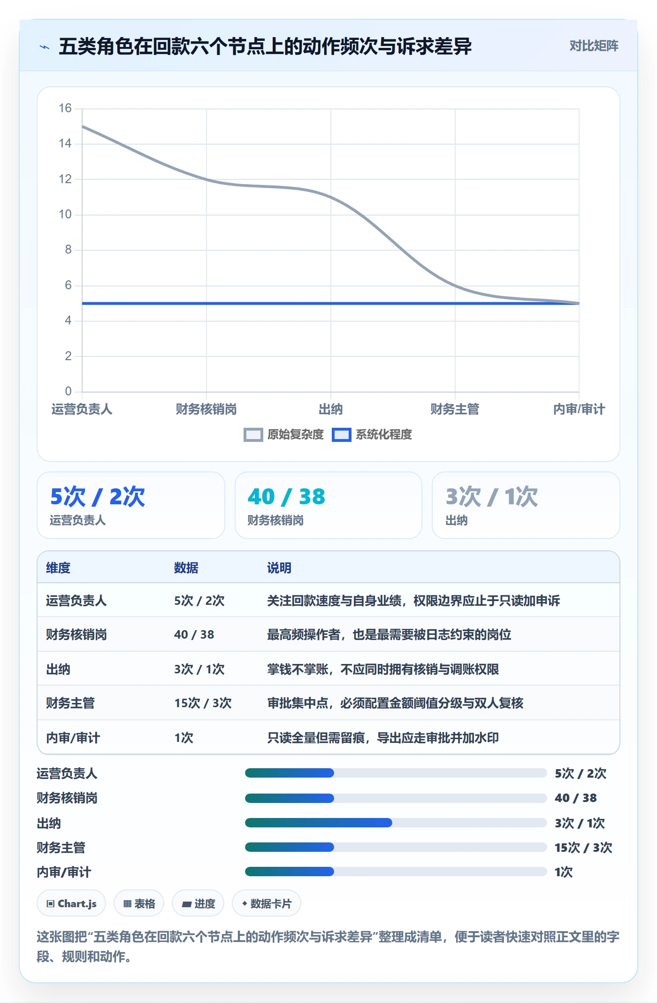This screenshot has width=657, height=1003.
Task: Click the 运营负责人 progress bar
Action: click(x=396, y=773)
